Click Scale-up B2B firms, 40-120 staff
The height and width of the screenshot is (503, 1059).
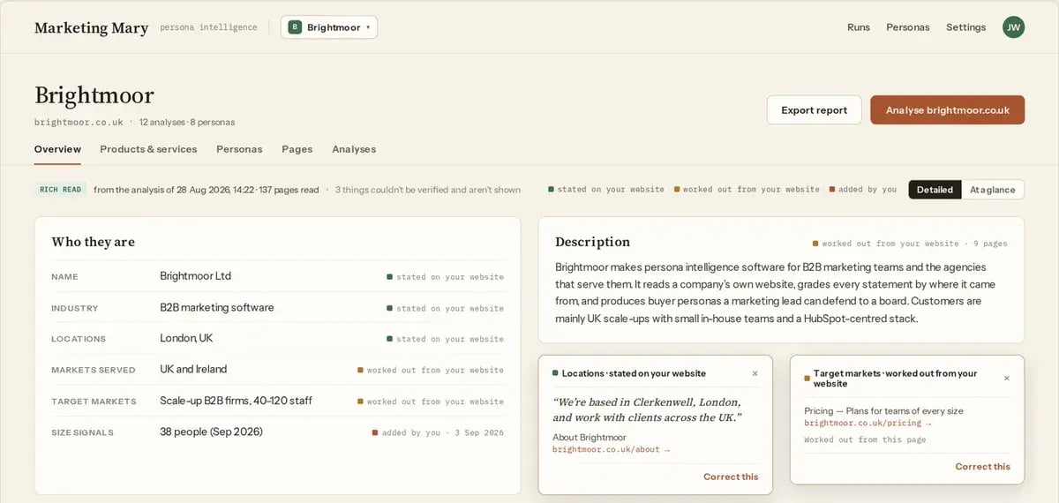pos(236,401)
